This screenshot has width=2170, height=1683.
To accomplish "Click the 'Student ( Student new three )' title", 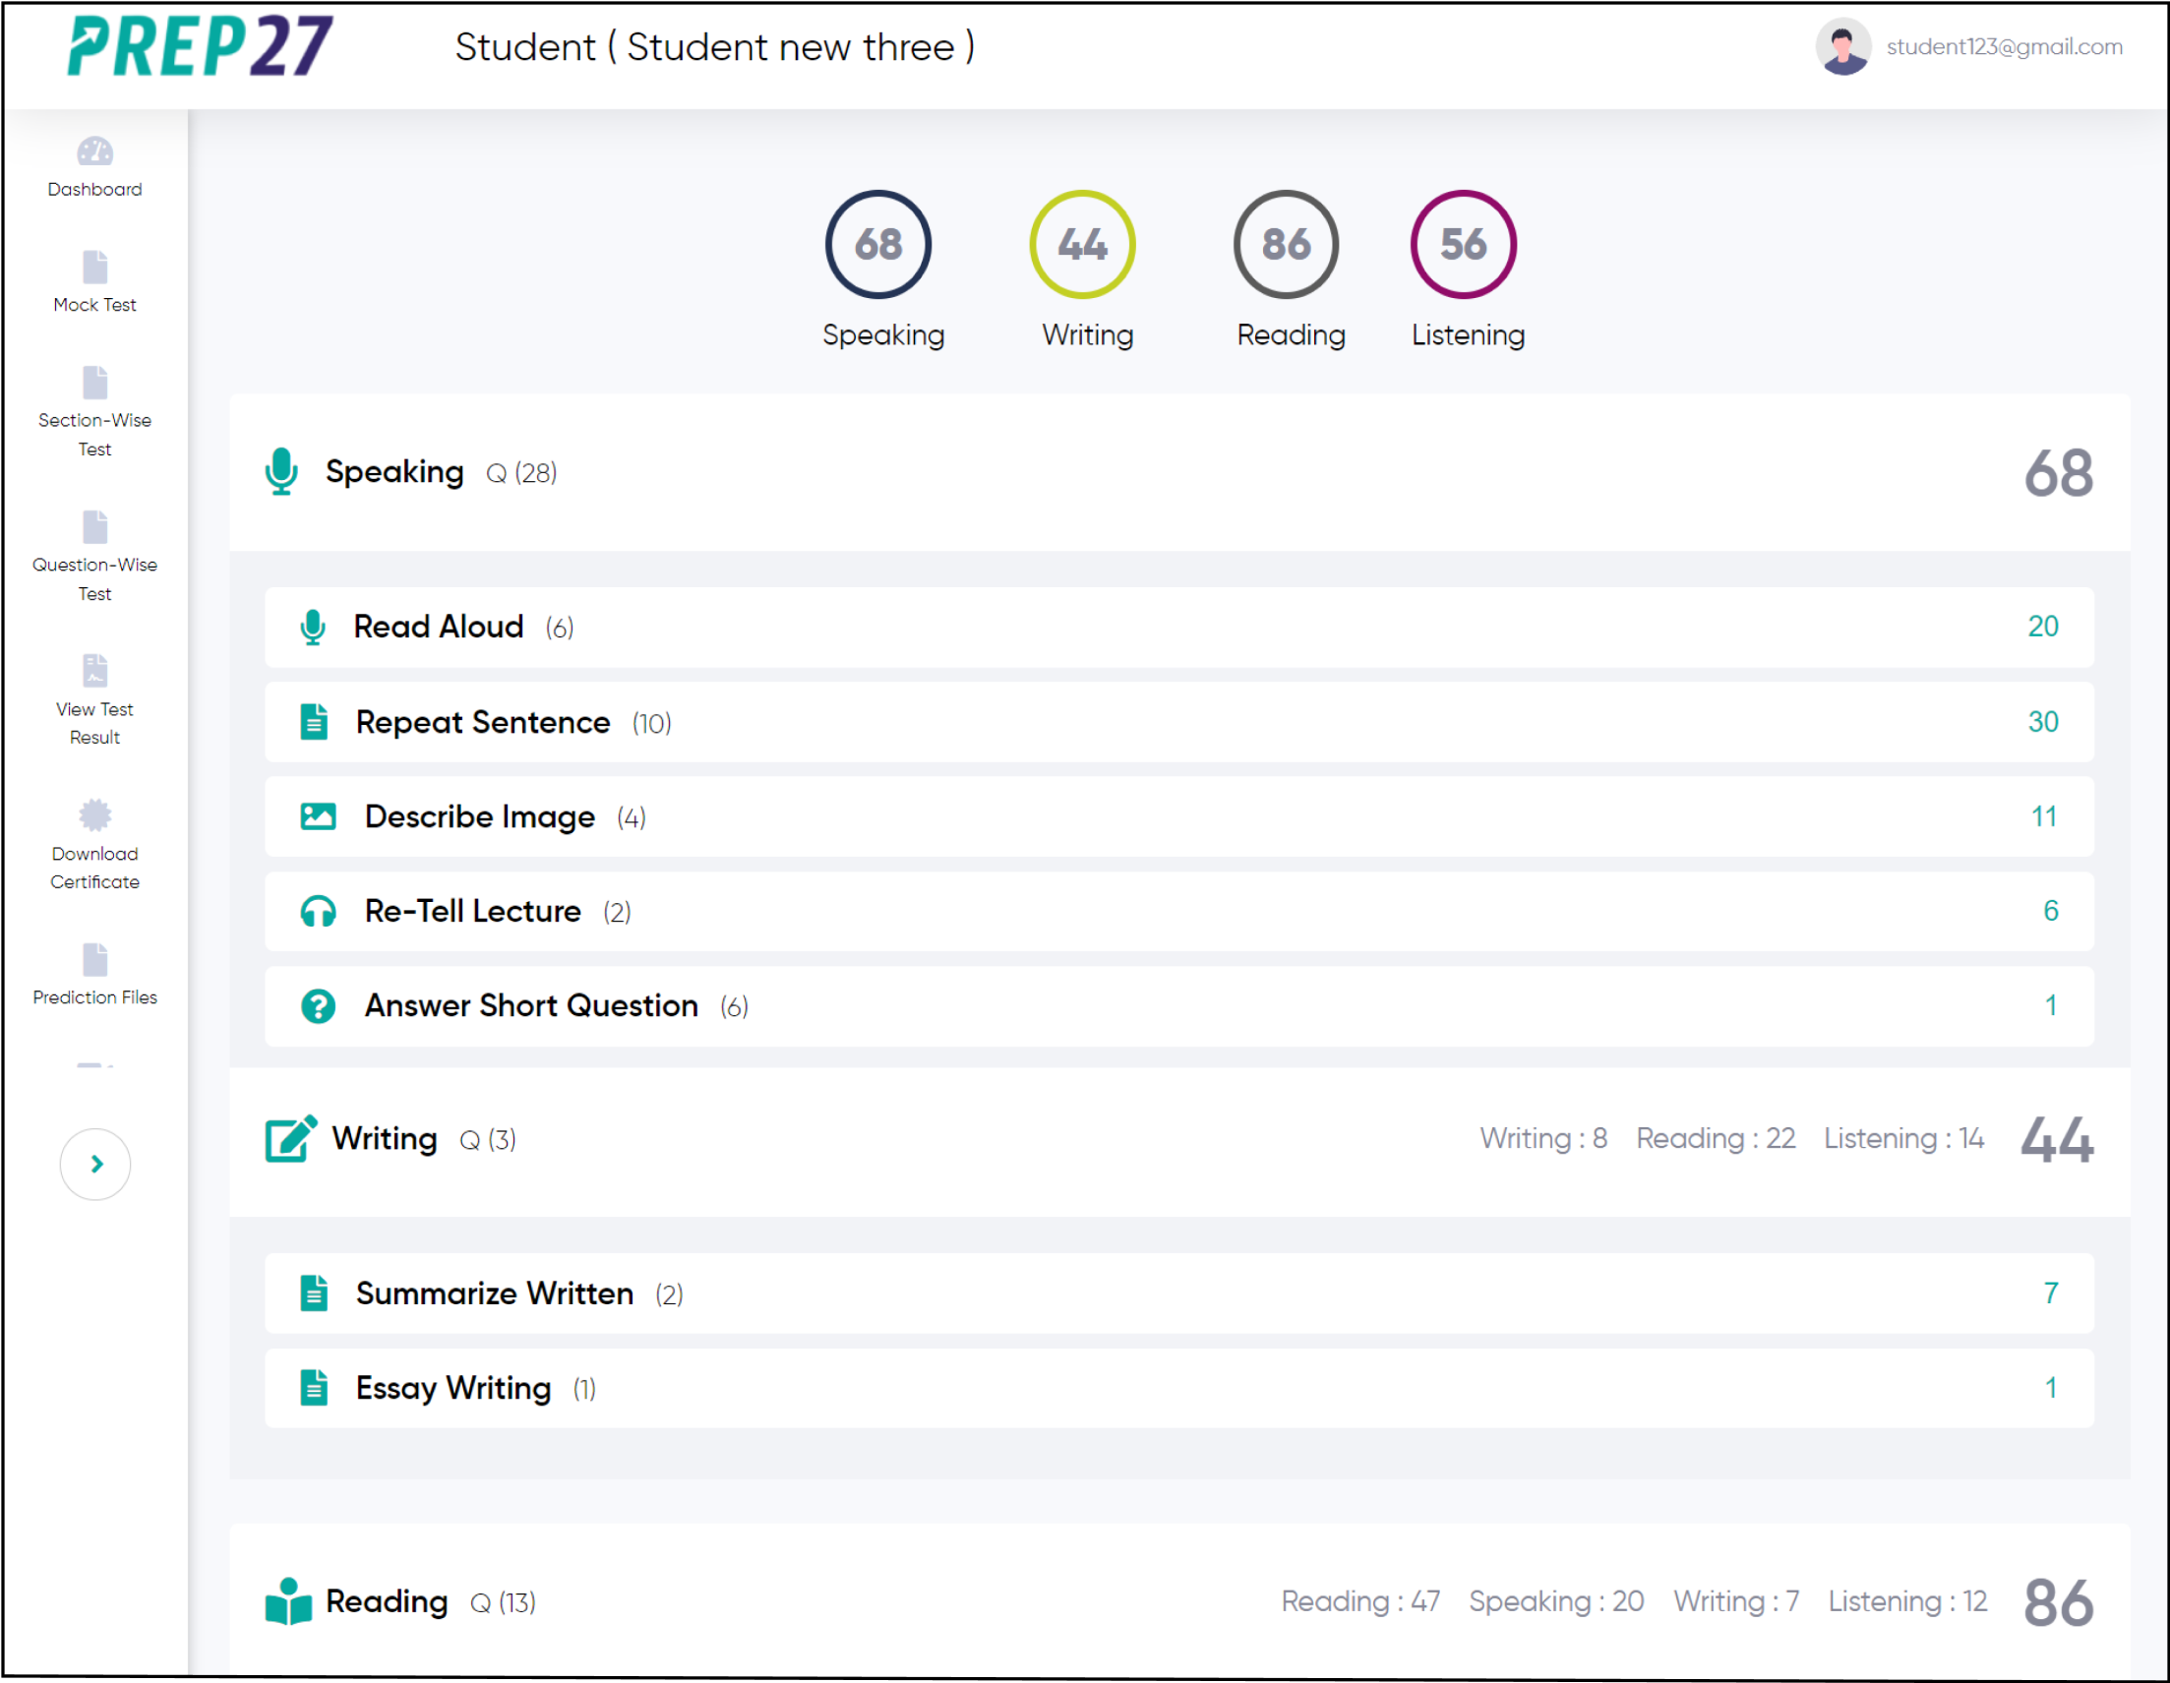I will click(714, 46).
